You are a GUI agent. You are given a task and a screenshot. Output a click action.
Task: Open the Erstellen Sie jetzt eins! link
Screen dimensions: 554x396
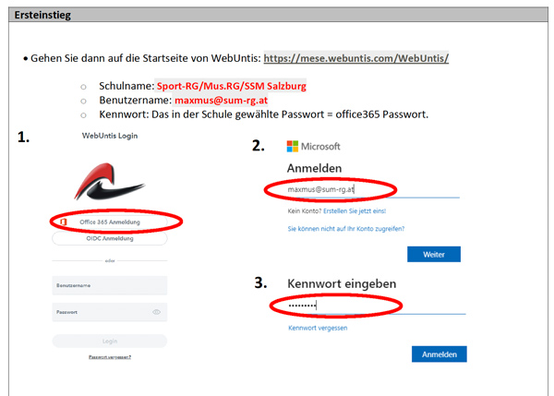355,210
